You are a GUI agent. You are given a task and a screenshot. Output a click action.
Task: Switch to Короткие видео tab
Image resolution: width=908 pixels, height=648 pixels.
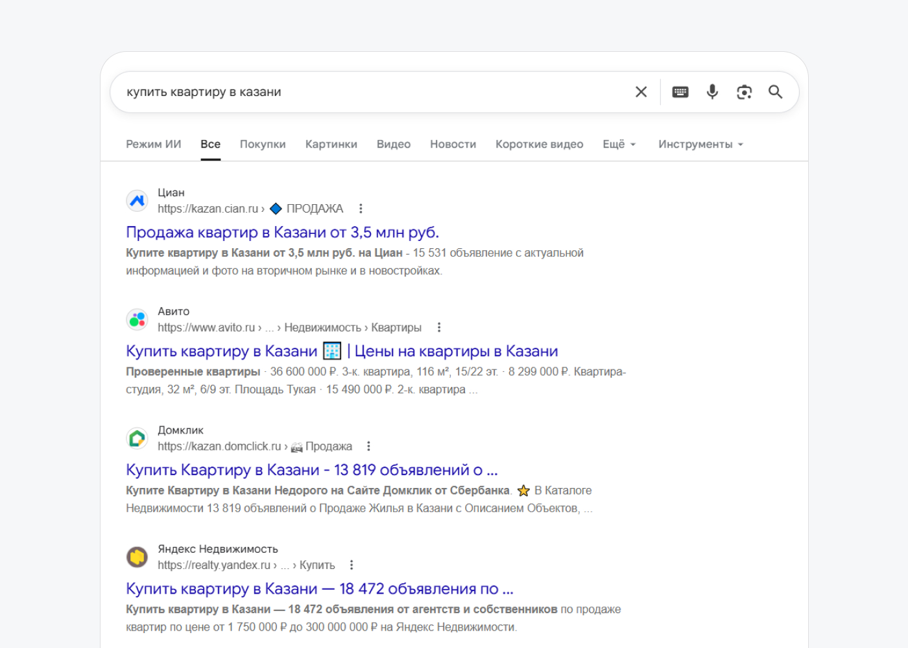click(540, 144)
